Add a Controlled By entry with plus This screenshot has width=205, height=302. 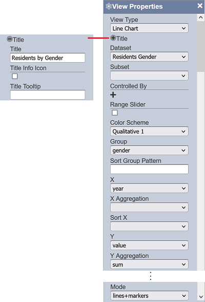click(x=113, y=95)
